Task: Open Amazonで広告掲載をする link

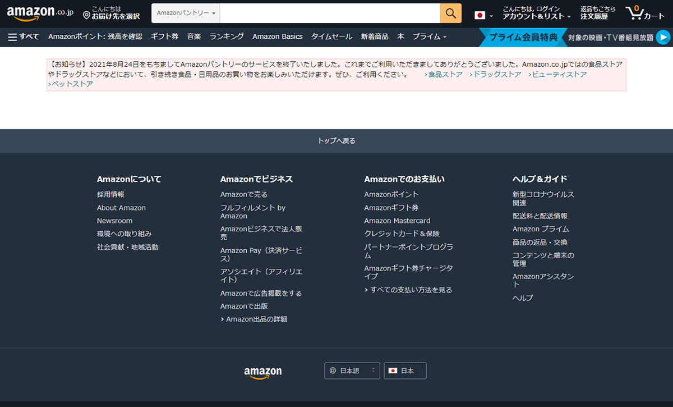Action: click(261, 293)
